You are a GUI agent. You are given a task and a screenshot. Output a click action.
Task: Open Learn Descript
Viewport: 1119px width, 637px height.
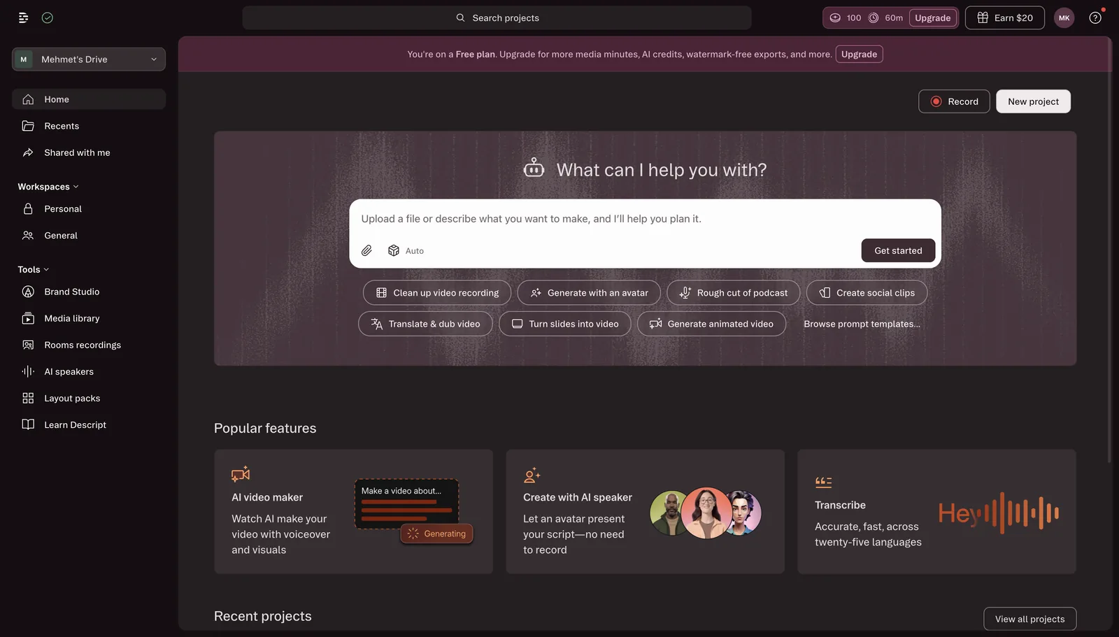click(89, 424)
